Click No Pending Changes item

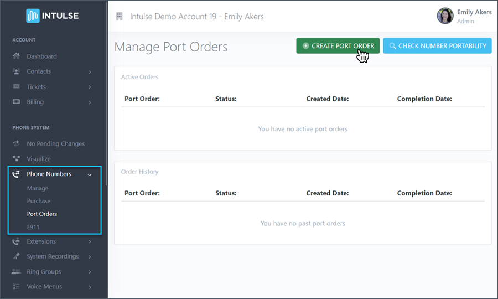tap(55, 144)
